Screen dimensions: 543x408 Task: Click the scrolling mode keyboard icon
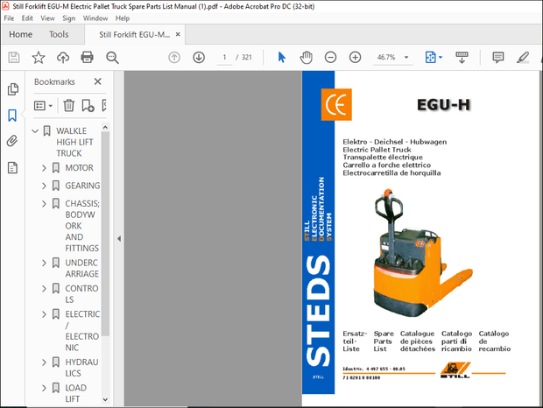(x=462, y=58)
